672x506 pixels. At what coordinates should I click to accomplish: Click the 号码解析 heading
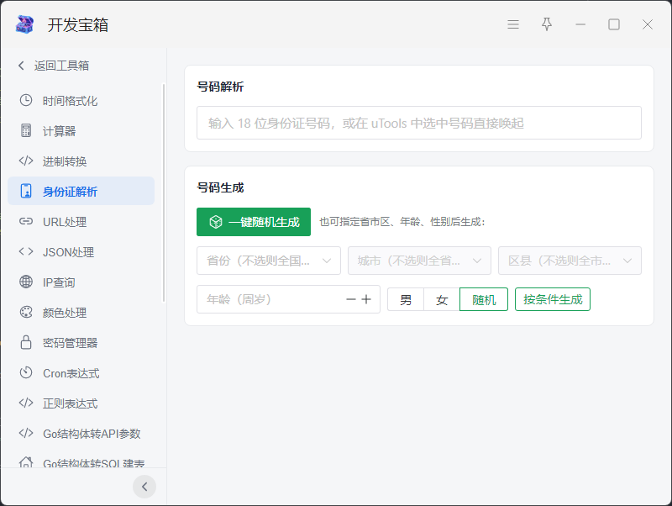(220, 87)
